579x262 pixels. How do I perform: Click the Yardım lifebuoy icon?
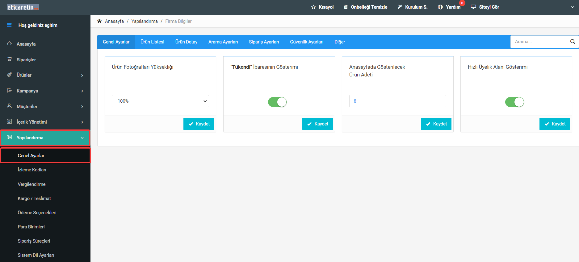(440, 7)
